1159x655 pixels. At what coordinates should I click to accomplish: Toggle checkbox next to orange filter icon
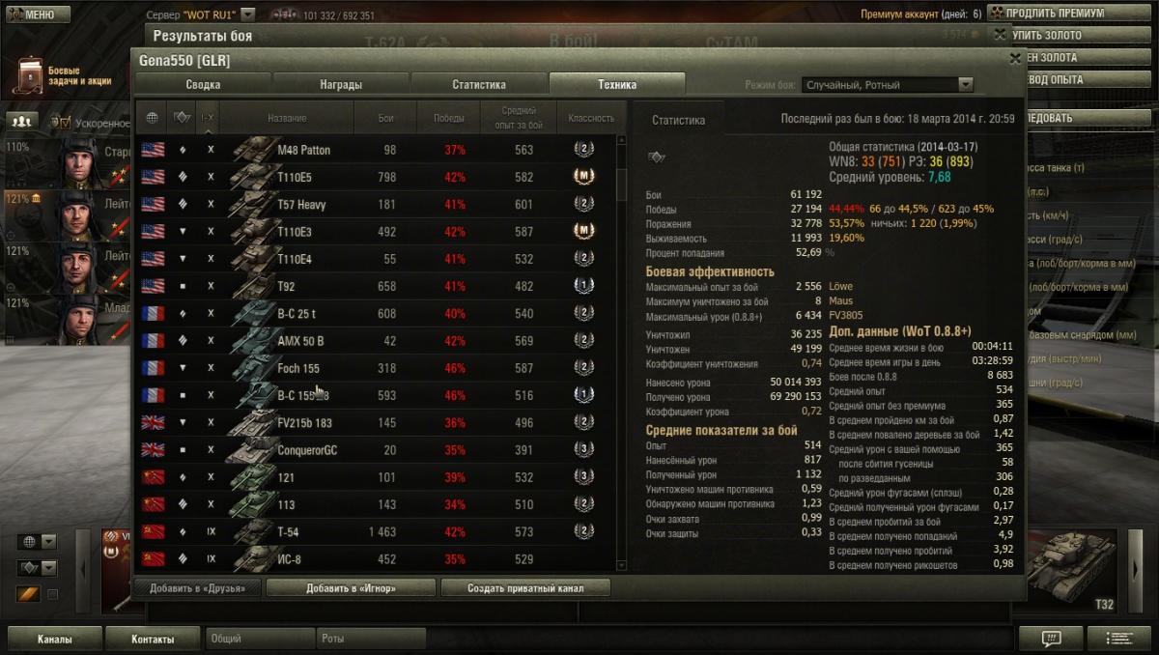tap(52, 594)
